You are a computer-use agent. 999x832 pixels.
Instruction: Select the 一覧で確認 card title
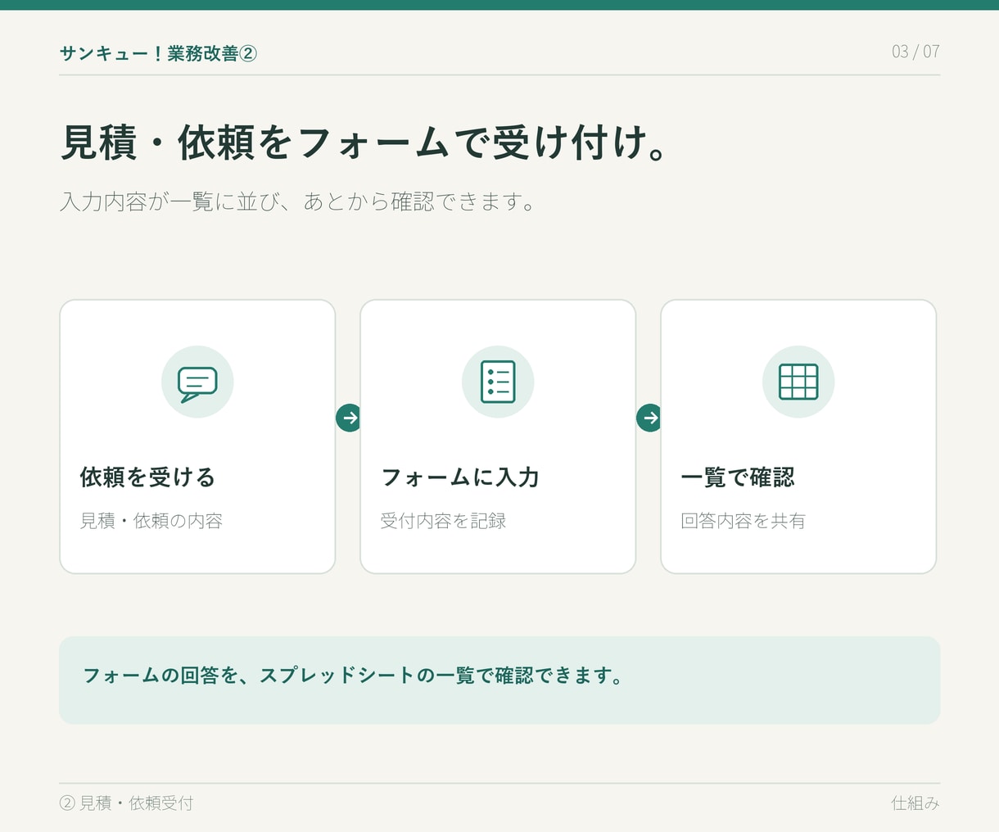738,477
